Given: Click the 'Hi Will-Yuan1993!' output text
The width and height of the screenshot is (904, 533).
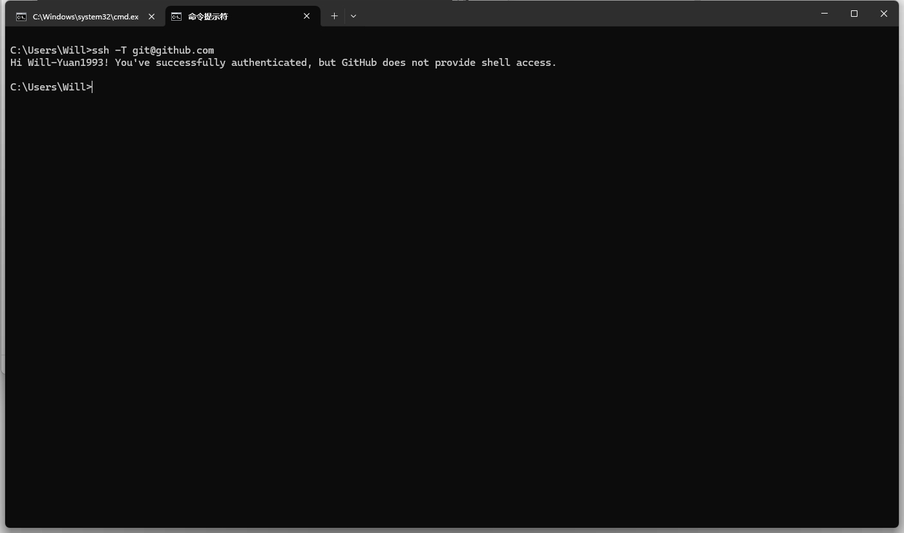Looking at the screenshot, I should point(59,63).
